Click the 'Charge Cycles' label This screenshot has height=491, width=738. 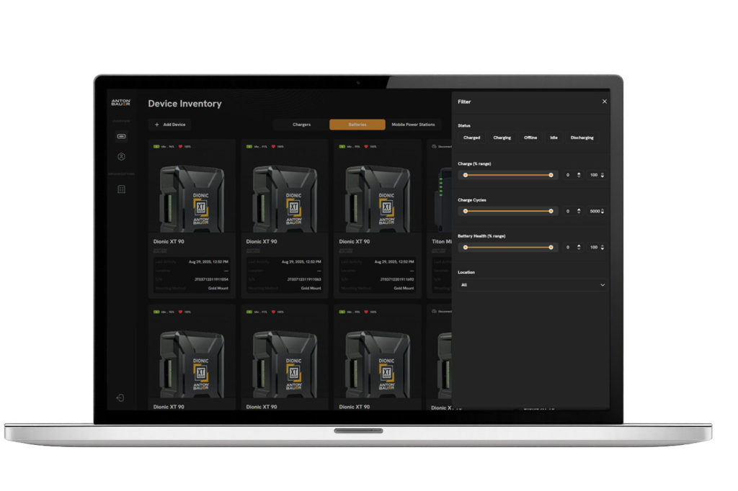coord(472,200)
